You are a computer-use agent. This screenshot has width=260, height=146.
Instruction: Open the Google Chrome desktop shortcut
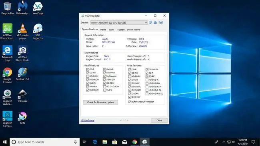tap(7, 75)
